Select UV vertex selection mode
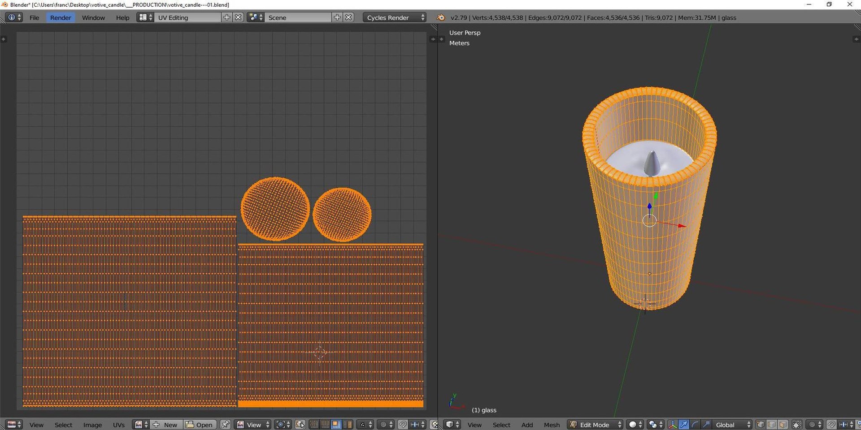The width and height of the screenshot is (861, 430). click(314, 425)
